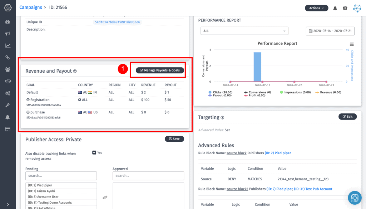Expand the ALL performance report dropdown
The height and width of the screenshot is (209, 366).
244,31
